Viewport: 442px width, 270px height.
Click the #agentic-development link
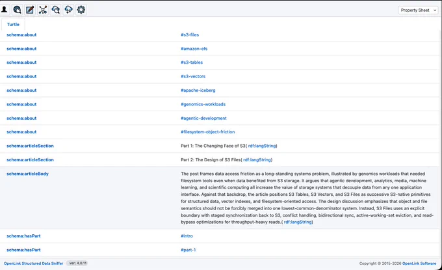pyautogui.click(x=203, y=118)
